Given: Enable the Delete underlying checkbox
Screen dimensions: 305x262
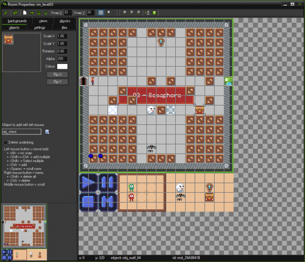Looking at the screenshot, I should click(x=6, y=142).
